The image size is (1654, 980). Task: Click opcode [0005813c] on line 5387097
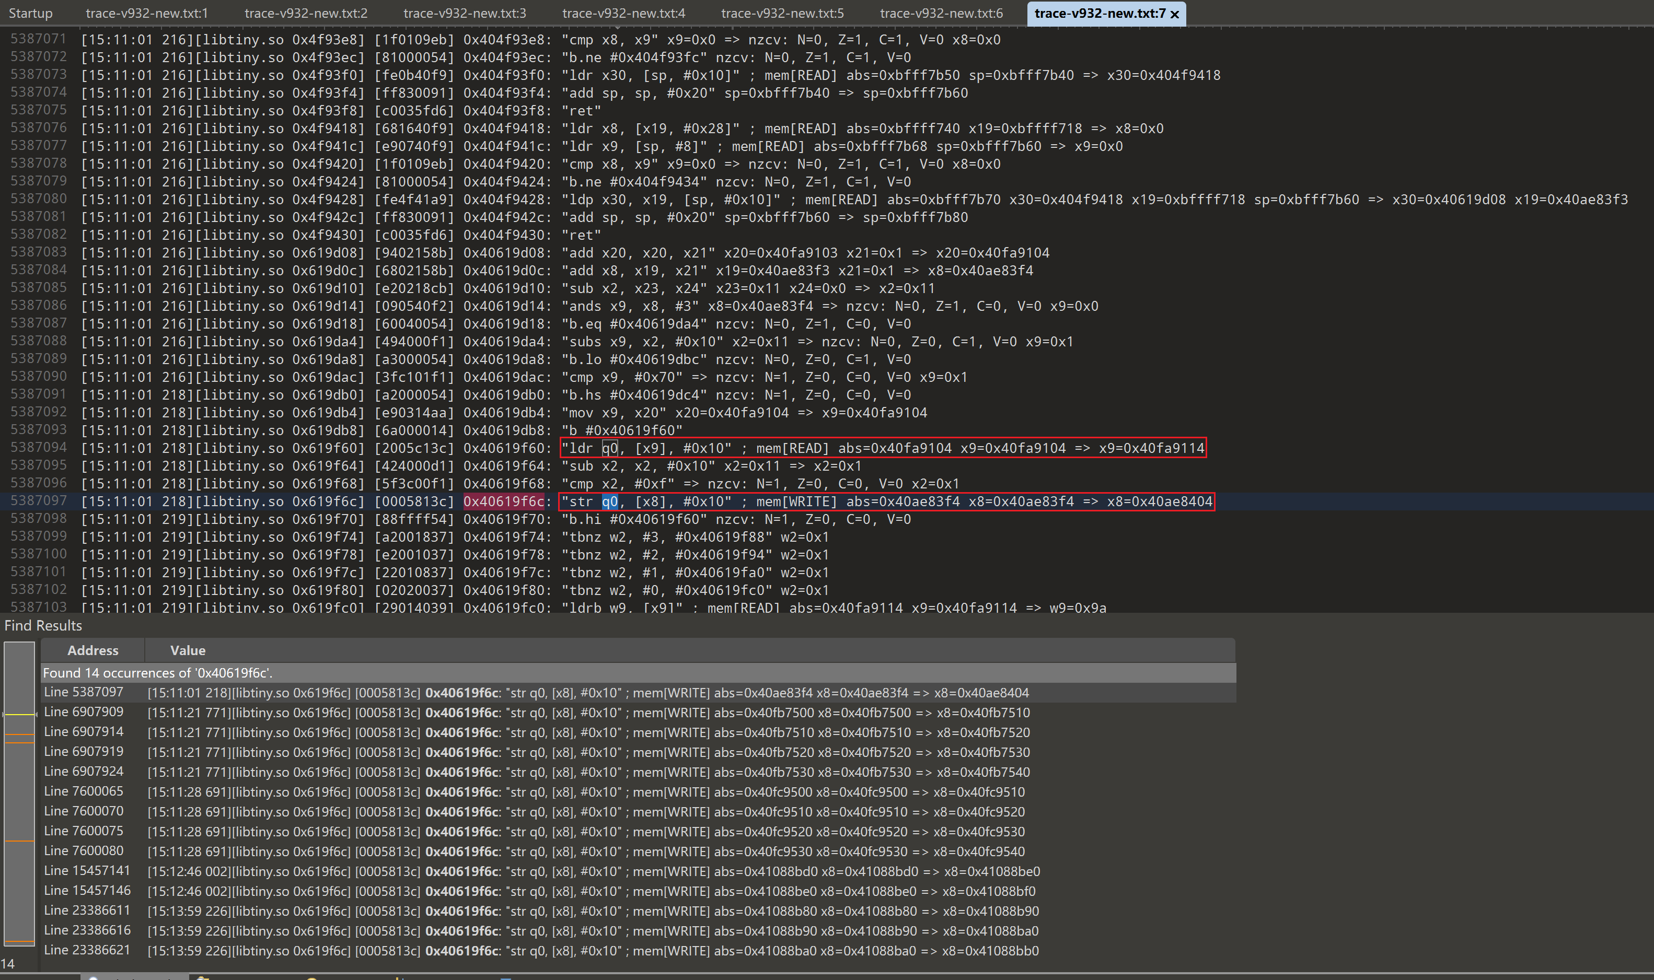click(x=414, y=501)
